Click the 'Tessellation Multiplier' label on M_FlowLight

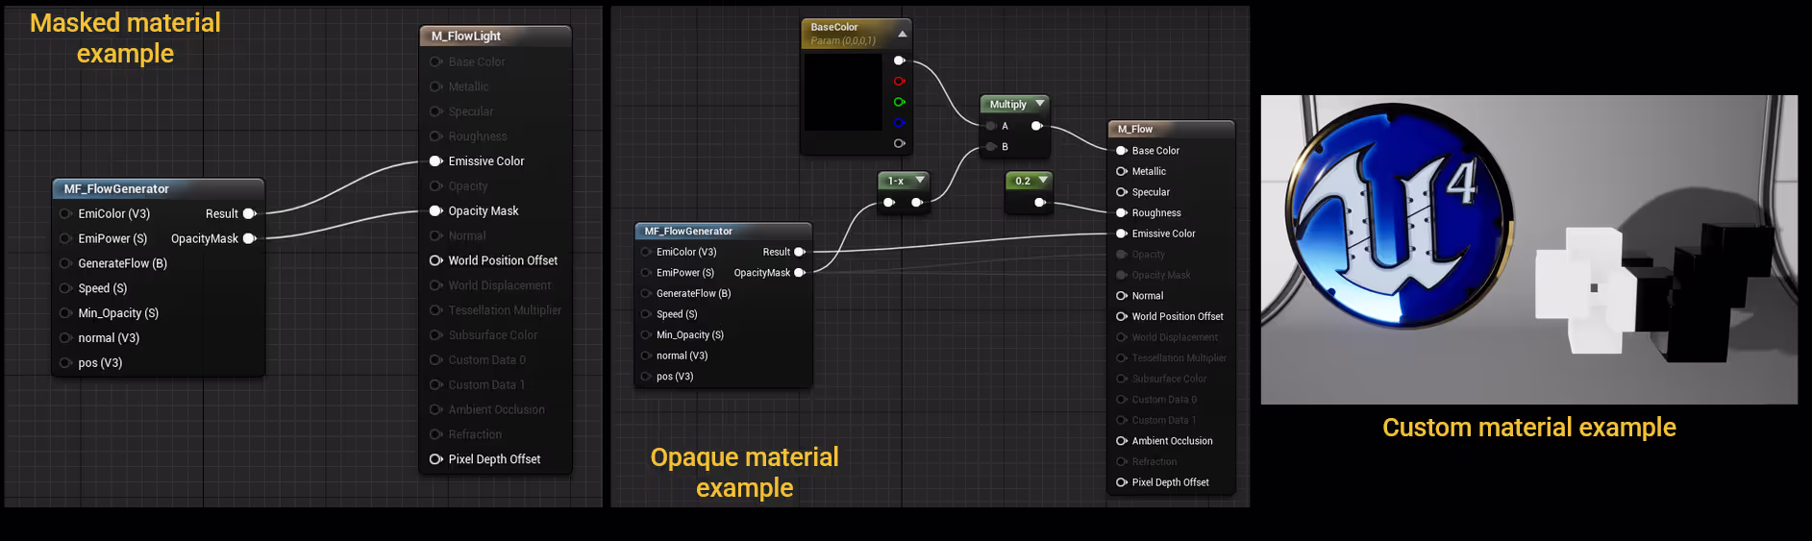click(505, 310)
